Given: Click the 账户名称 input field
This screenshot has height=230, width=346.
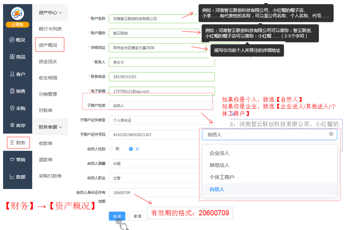Looking at the screenshot, I should tap(154, 19).
